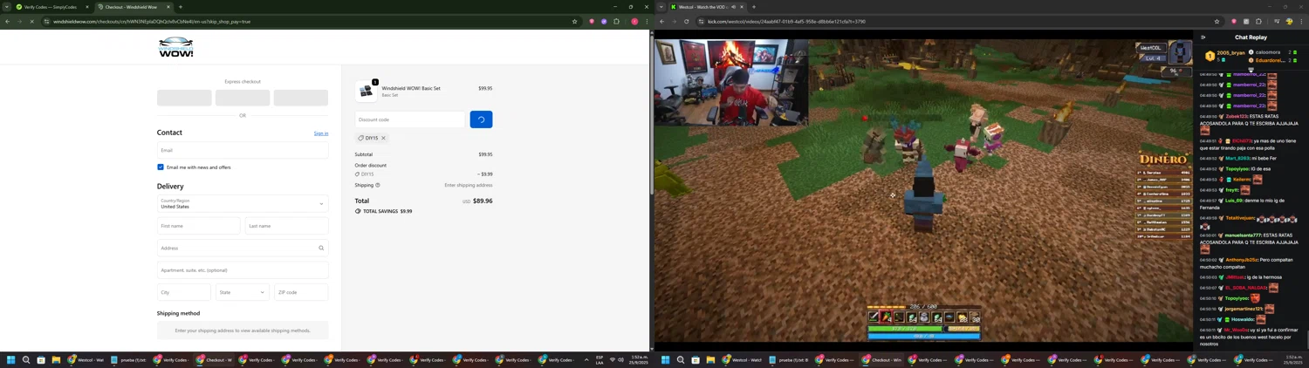The height and width of the screenshot is (368, 1309).
Task: Open a new tab in Kick browser window
Action: coord(754,7)
